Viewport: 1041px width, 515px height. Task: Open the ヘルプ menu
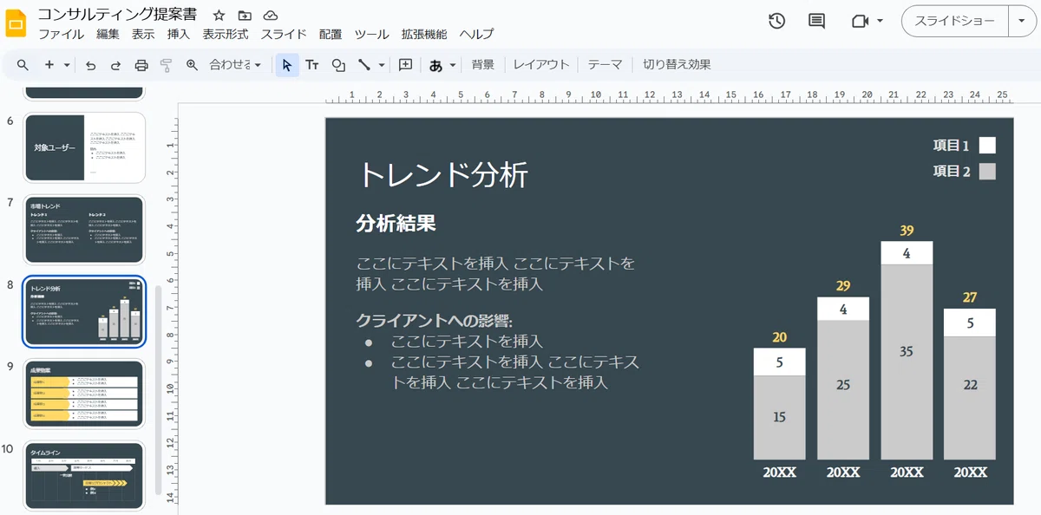pos(476,35)
